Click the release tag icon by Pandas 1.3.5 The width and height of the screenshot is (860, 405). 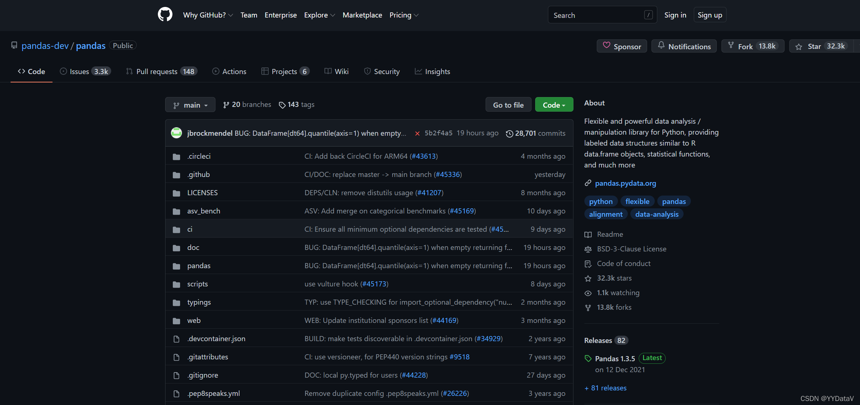coord(588,359)
